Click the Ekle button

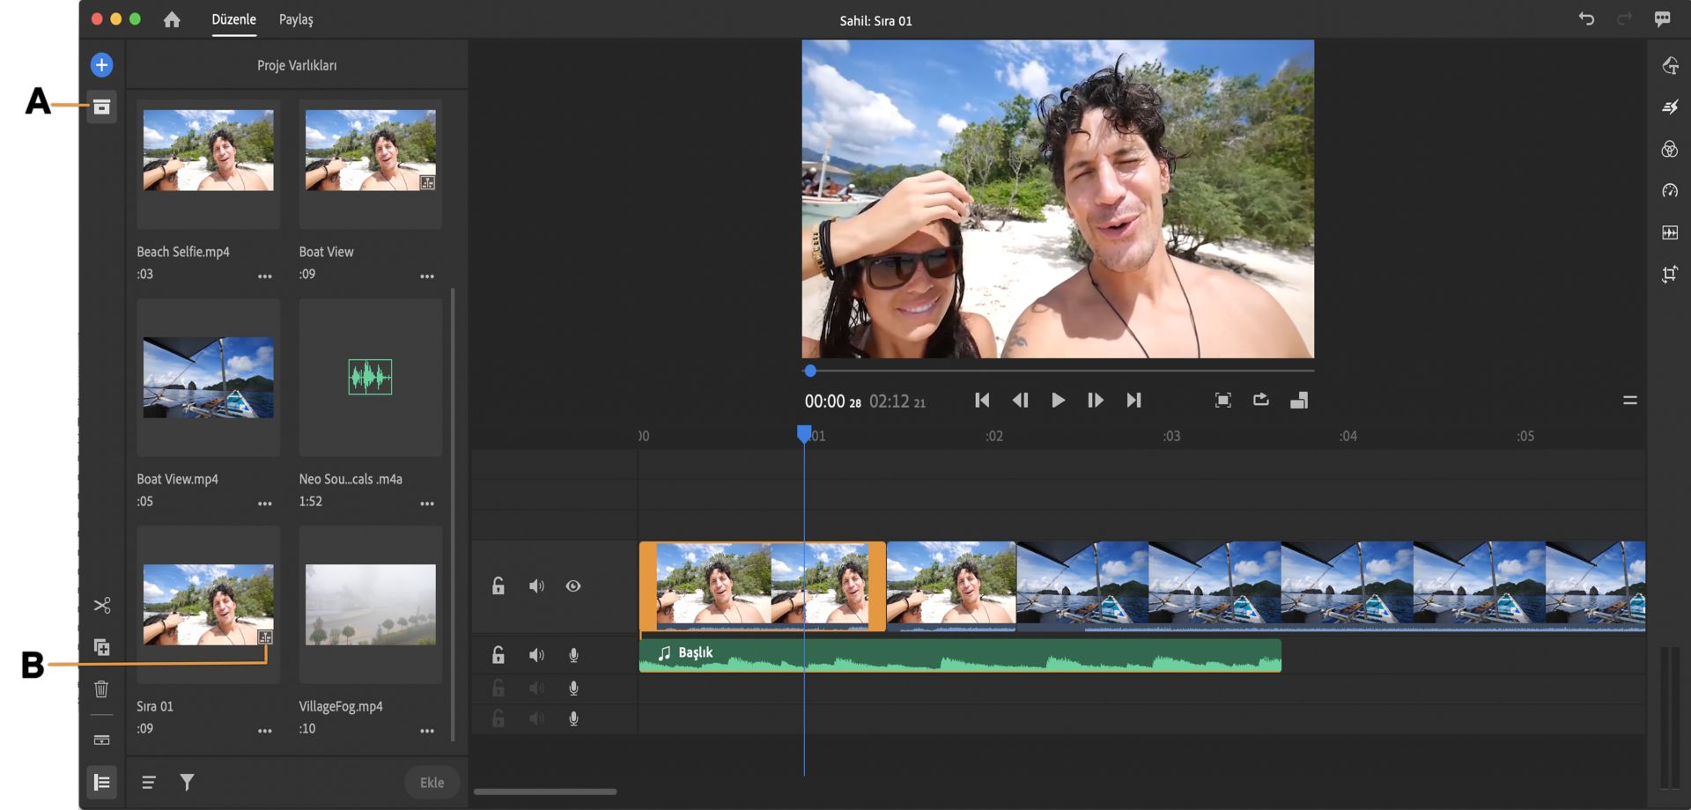point(432,782)
